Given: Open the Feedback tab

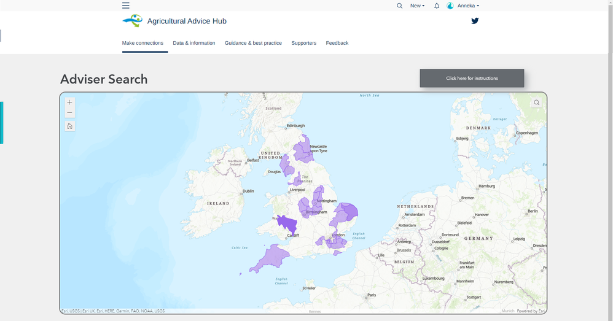Looking at the screenshot, I should [x=337, y=43].
